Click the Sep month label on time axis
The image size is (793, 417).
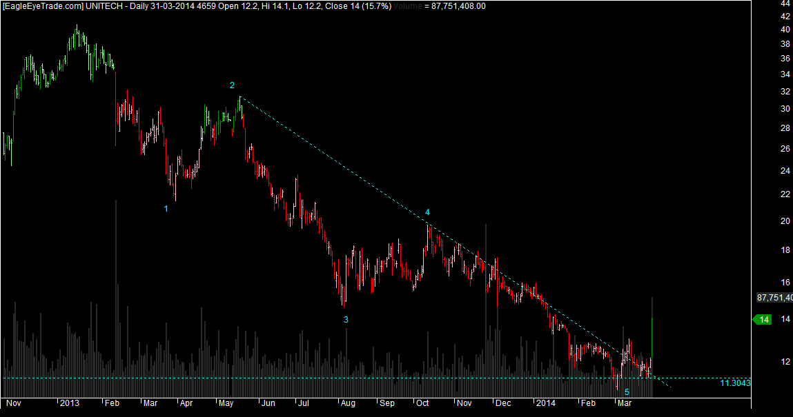pos(387,403)
